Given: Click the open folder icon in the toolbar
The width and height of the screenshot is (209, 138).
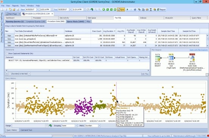Looking at the screenshot, I should [14, 9].
